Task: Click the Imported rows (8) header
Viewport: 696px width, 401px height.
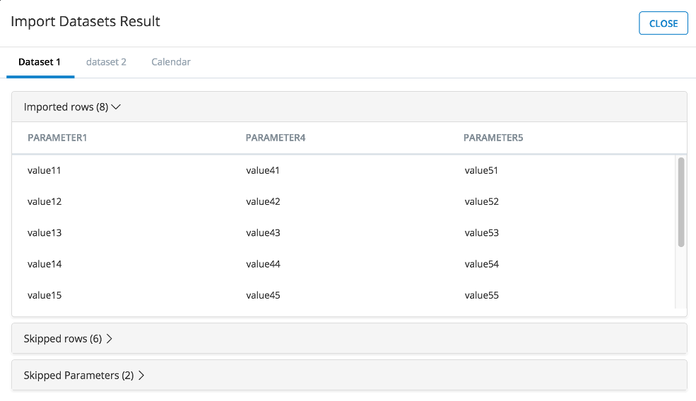Action: [x=66, y=107]
